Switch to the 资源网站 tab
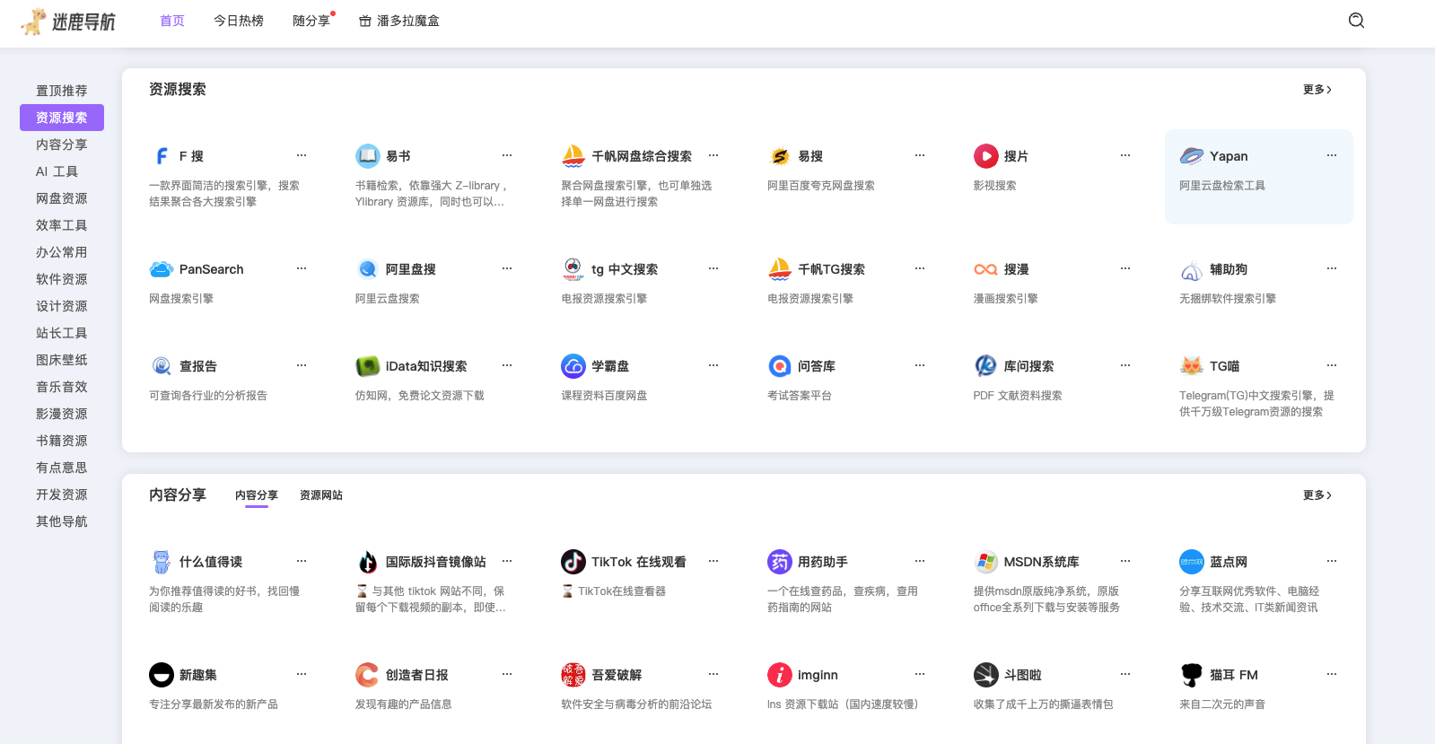This screenshot has height=744, width=1435. pyautogui.click(x=321, y=495)
